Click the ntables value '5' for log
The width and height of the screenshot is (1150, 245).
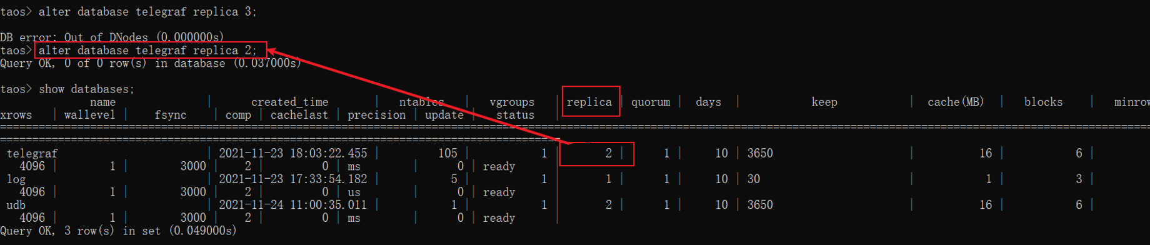[x=454, y=179]
